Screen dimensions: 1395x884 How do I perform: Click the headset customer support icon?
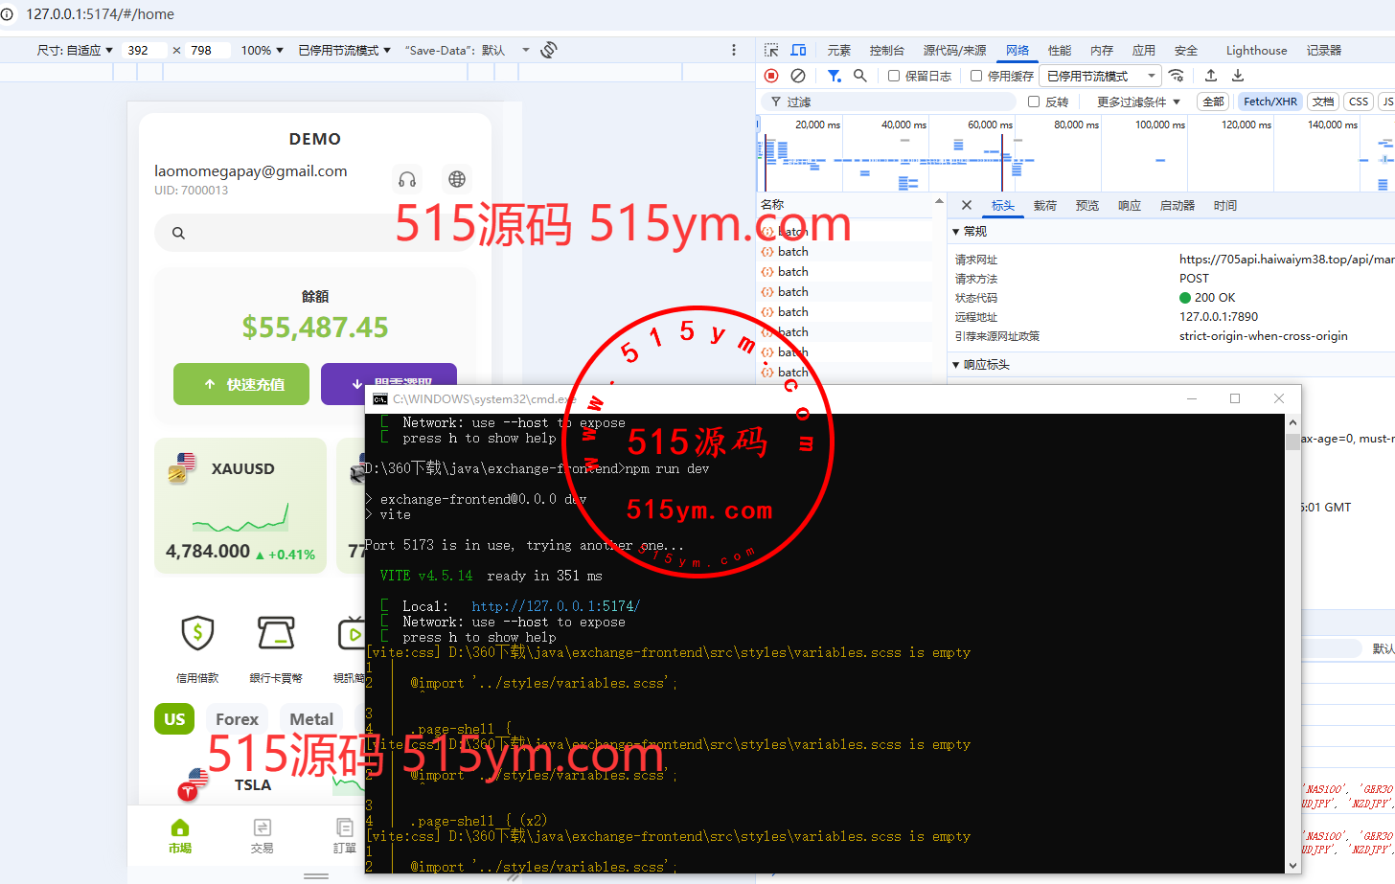(407, 179)
